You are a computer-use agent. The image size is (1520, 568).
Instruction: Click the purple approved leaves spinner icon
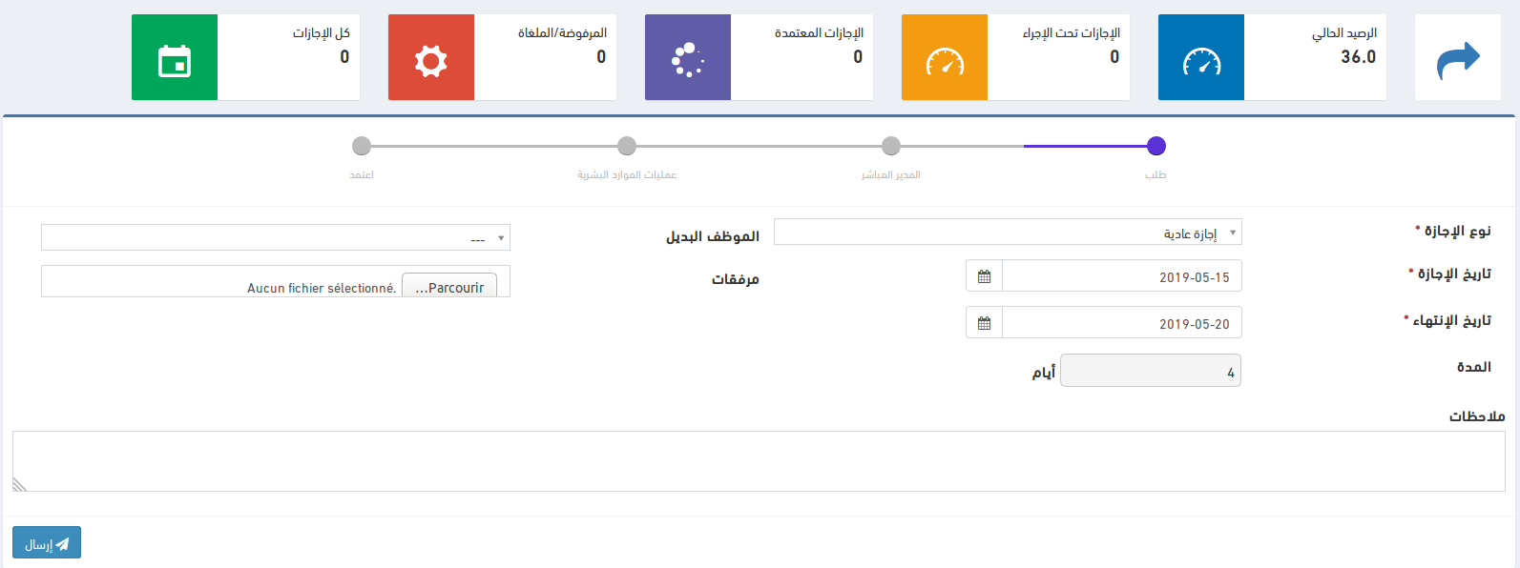[687, 58]
